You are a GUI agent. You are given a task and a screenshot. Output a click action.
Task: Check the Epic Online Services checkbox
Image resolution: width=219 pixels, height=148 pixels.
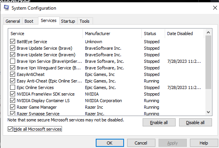pos(12,87)
